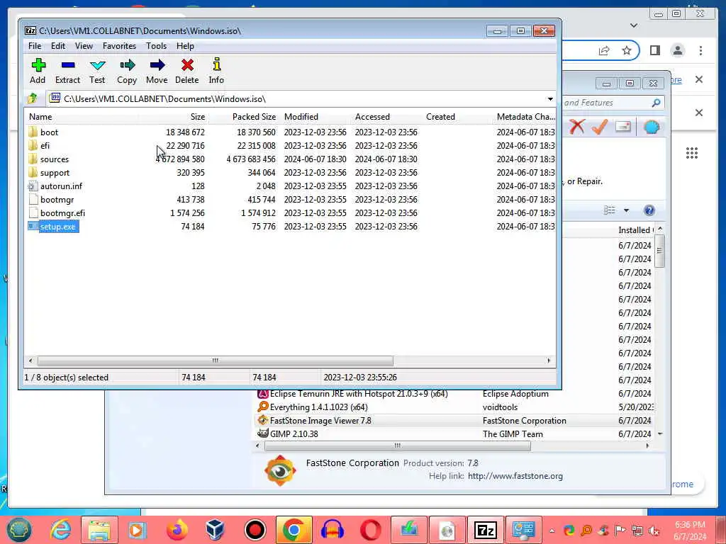
Task: Click the search magnifier in Programs and Features
Action: (x=656, y=103)
